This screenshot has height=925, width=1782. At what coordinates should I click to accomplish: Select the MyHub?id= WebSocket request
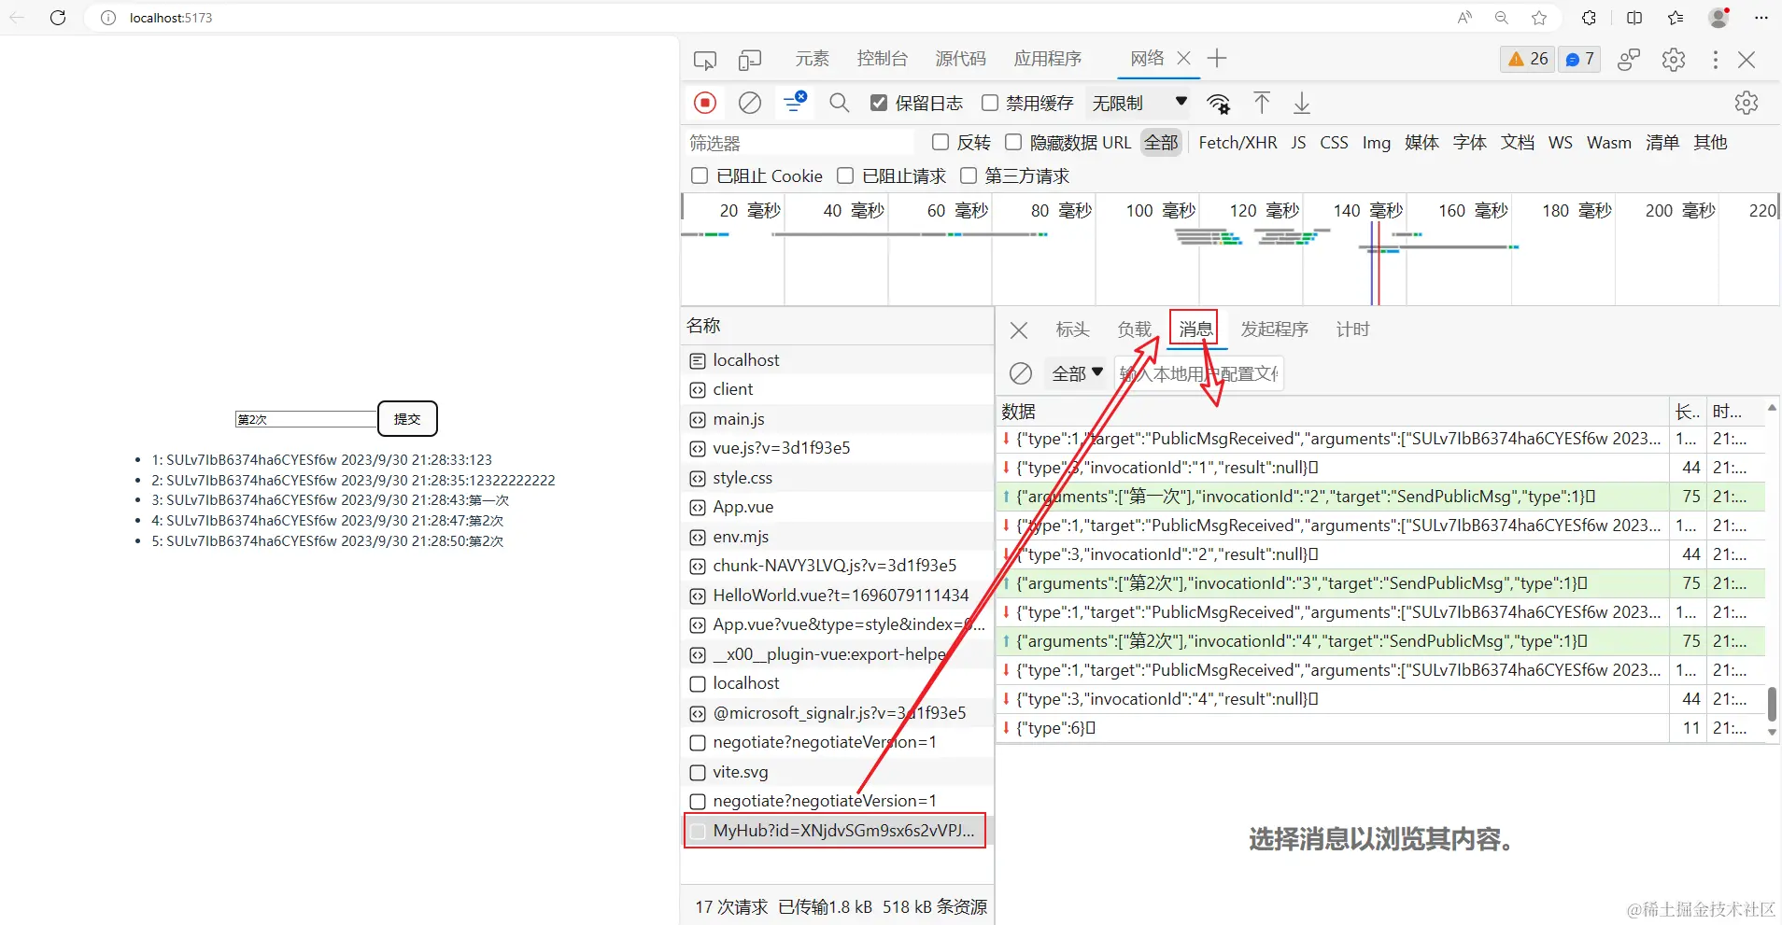click(x=836, y=831)
